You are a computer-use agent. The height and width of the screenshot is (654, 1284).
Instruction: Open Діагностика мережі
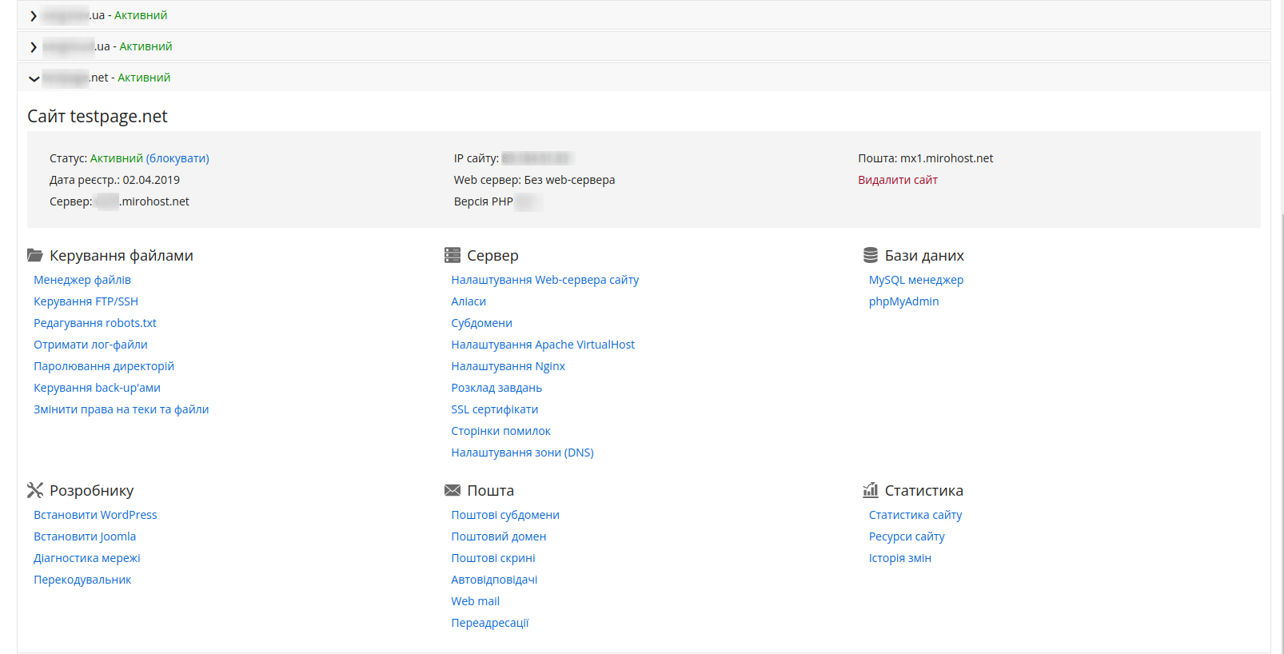86,558
